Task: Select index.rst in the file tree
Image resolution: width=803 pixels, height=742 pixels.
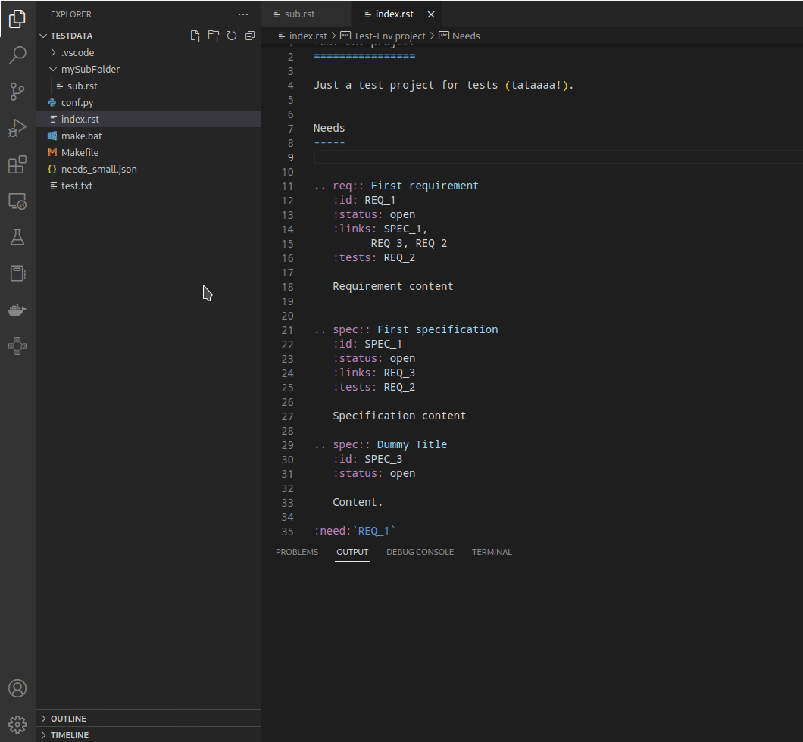Action: pyautogui.click(x=148, y=119)
